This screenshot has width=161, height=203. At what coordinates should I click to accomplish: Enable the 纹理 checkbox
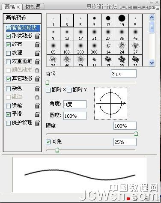point(8,53)
